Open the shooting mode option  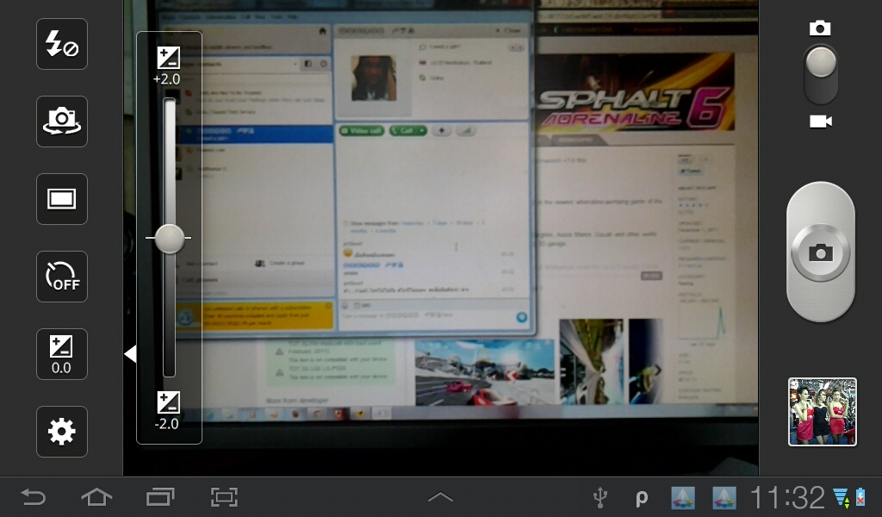point(62,199)
